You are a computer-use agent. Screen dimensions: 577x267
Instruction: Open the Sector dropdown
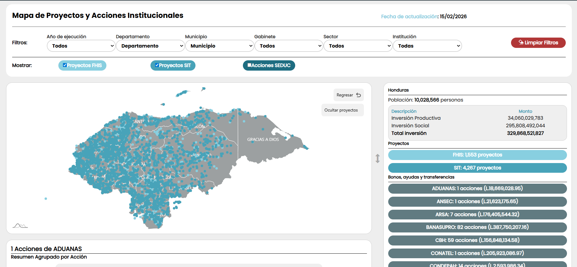358,46
